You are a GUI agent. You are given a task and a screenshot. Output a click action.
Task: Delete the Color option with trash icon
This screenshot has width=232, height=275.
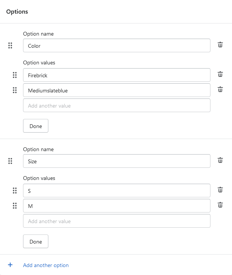point(220,45)
